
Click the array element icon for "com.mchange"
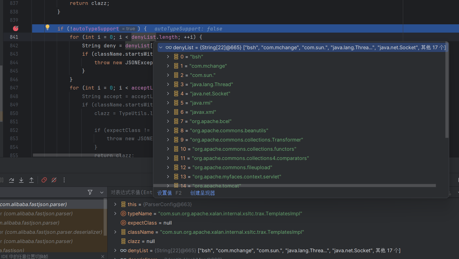coord(176,66)
